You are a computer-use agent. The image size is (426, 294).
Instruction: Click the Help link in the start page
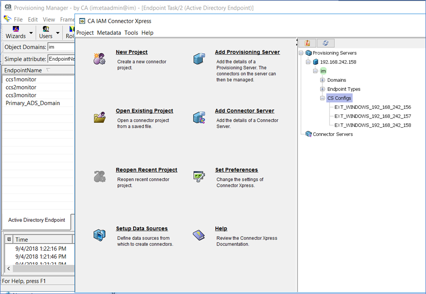[x=221, y=228]
